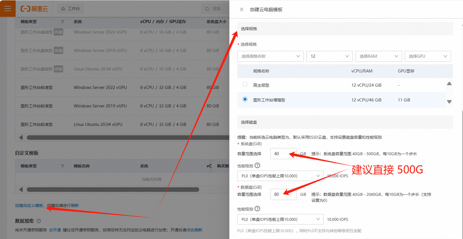Click the 12 vCPU/24 GiB cell
Image resolution: width=463 pixels, height=239 pixels.
click(x=366, y=85)
